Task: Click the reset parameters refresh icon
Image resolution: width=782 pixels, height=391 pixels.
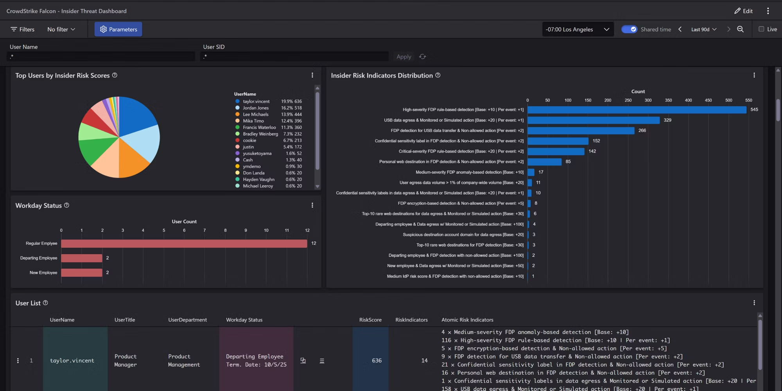Action: (x=423, y=57)
